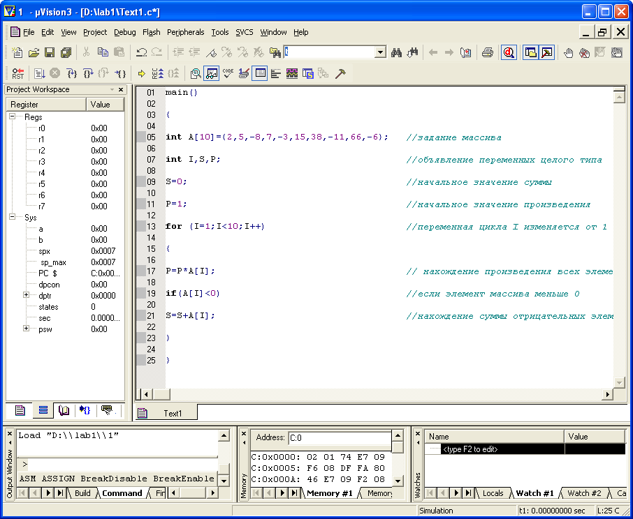Click the Run icon next to RST
Image resolution: width=633 pixels, height=519 pixels.
coord(39,73)
